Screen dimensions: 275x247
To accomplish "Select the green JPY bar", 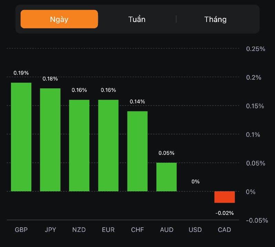I will click(50, 140).
